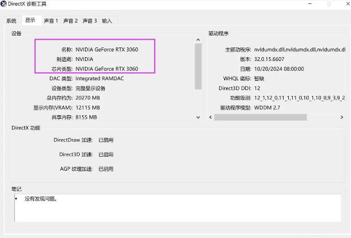Screen dimensions: 351x238
Task: Click the nvldumdx.dll main driver value
Action: [x=299, y=49]
